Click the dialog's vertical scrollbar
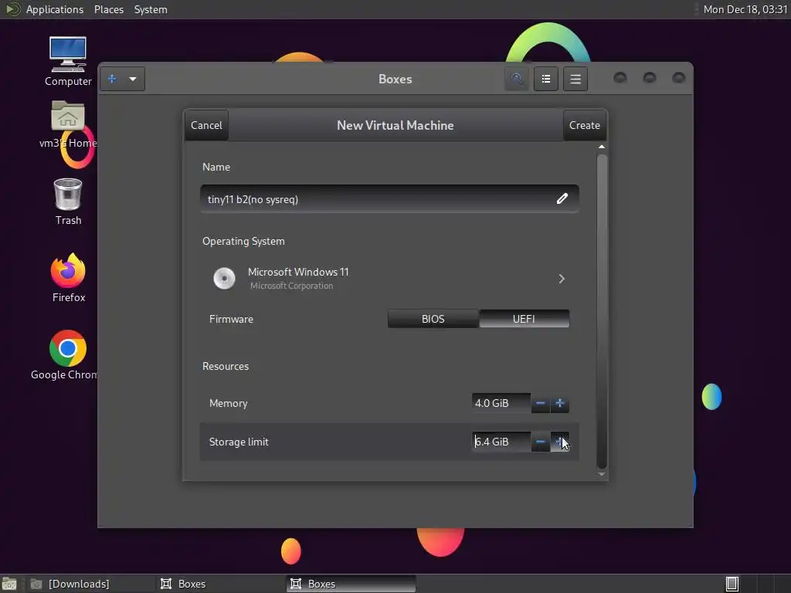The image size is (791, 593). coord(601,311)
